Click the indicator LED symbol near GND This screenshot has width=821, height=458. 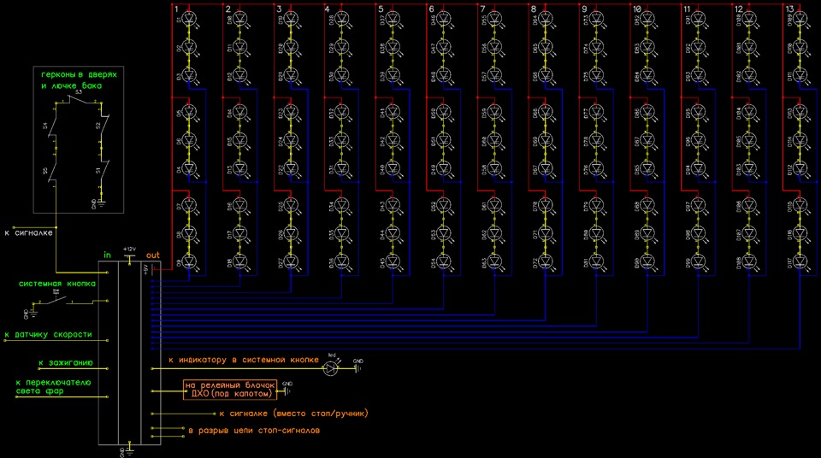[331, 368]
